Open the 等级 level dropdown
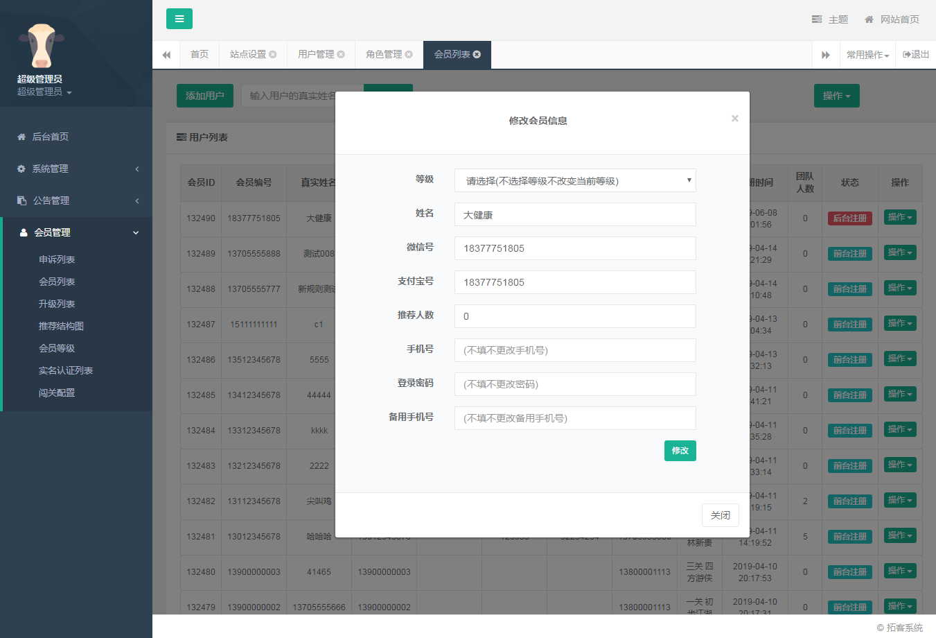936x638 pixels. point(575,180)
